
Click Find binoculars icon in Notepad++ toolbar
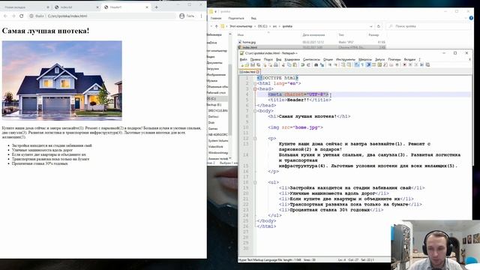[x=316, y=65]
